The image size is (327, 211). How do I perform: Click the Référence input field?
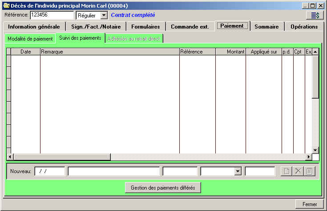(52, 15)
